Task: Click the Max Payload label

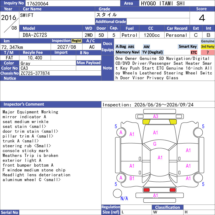Action: 89,63
